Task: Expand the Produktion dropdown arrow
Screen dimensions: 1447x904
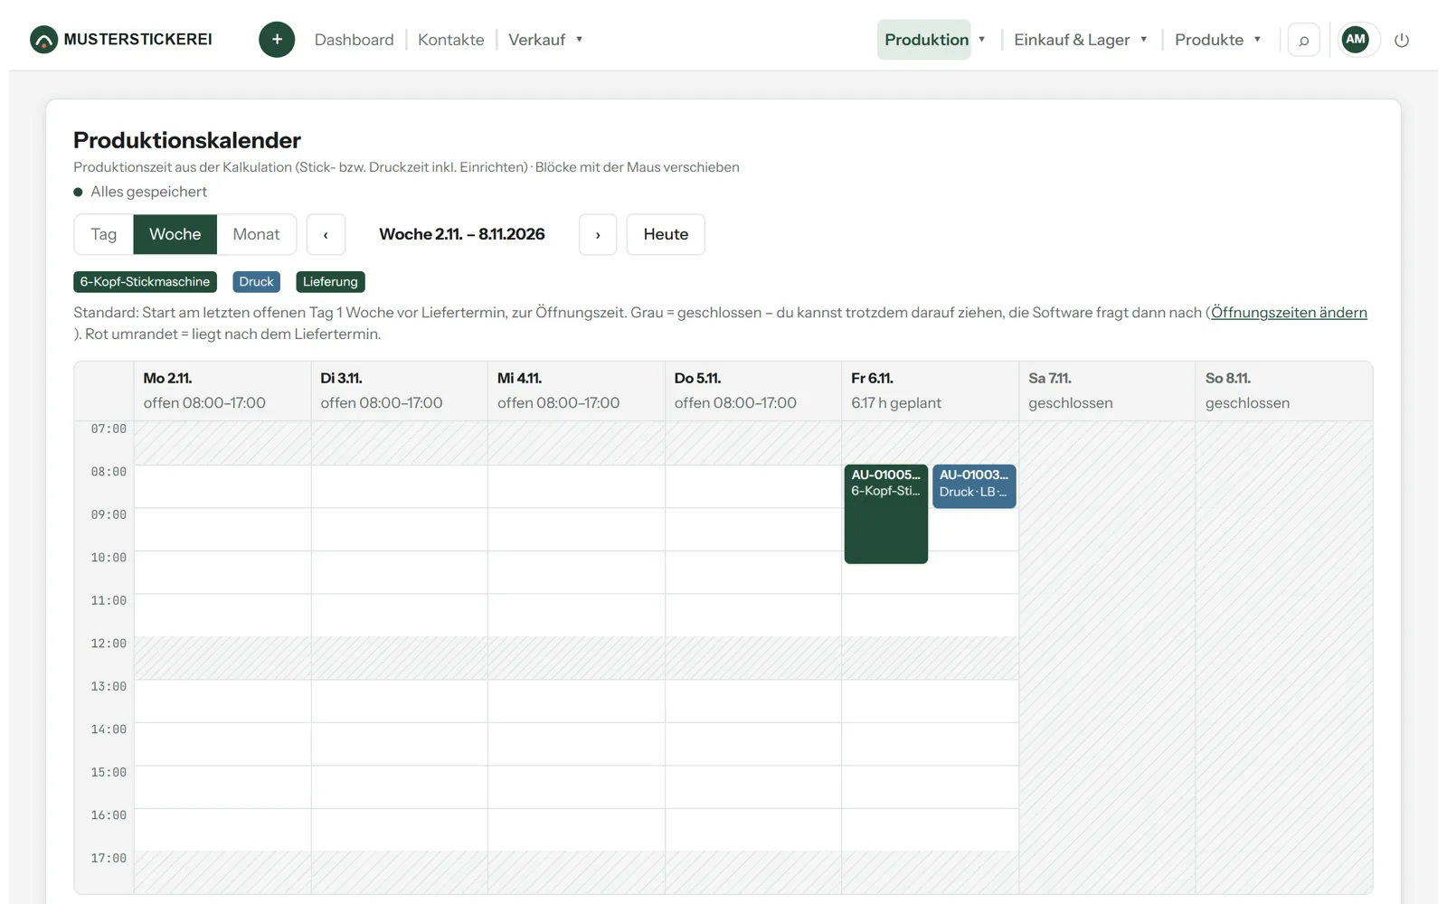Action: click(x=981, y=40)
